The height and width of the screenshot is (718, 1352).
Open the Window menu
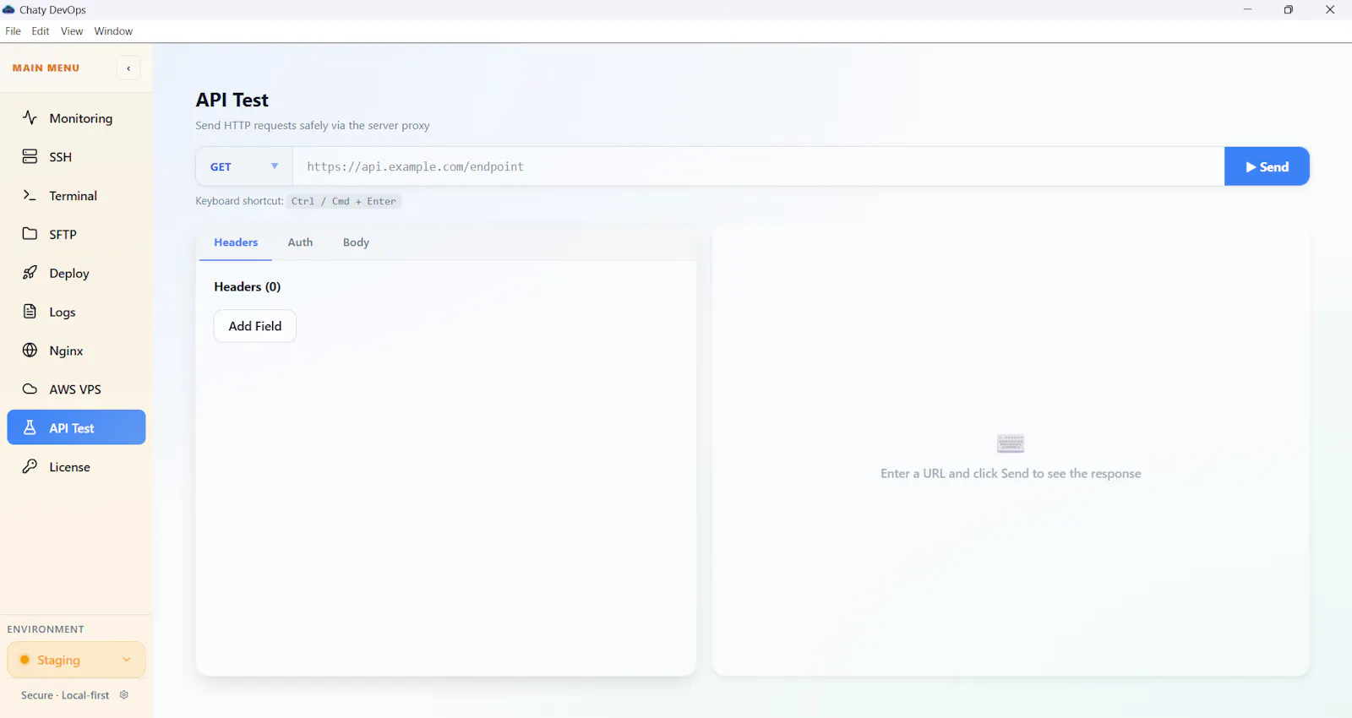(x=113, y=31)
